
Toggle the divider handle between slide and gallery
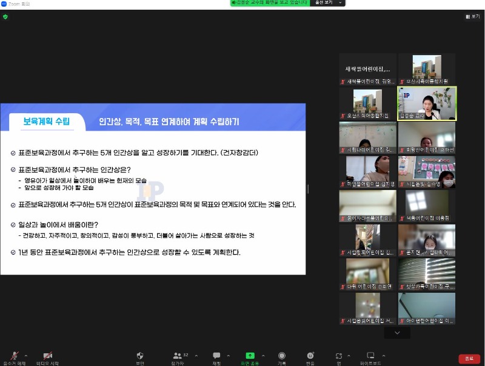pos(307,189)
